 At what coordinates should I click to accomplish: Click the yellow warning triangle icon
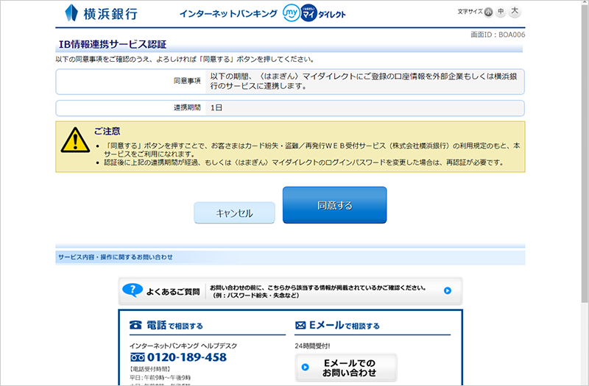click(x=75, y=140)
